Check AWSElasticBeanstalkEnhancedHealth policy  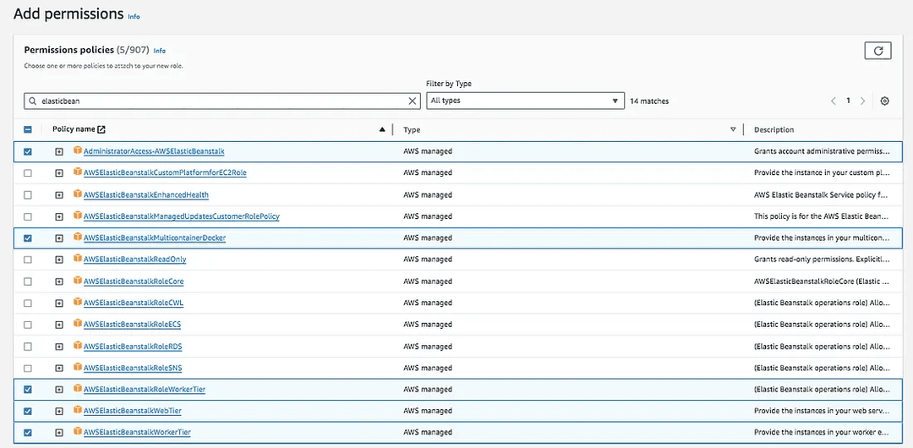(x=28, y=194)
